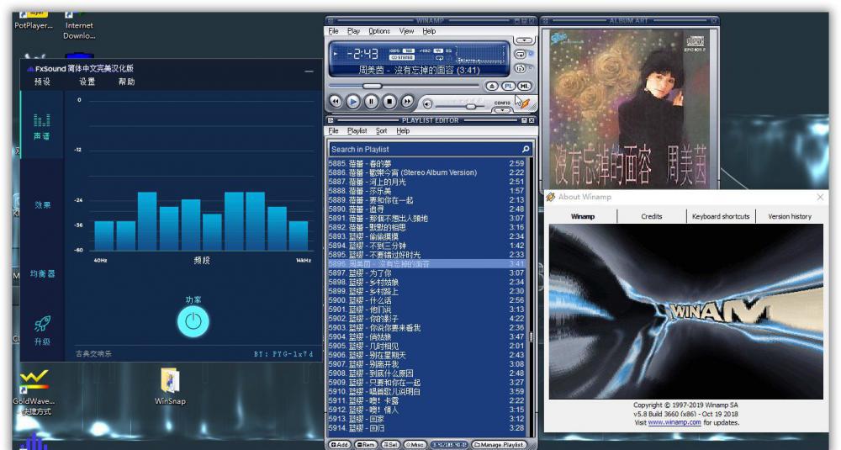Expand the CONFIG drawer arrow

click(x=502, y=110)
